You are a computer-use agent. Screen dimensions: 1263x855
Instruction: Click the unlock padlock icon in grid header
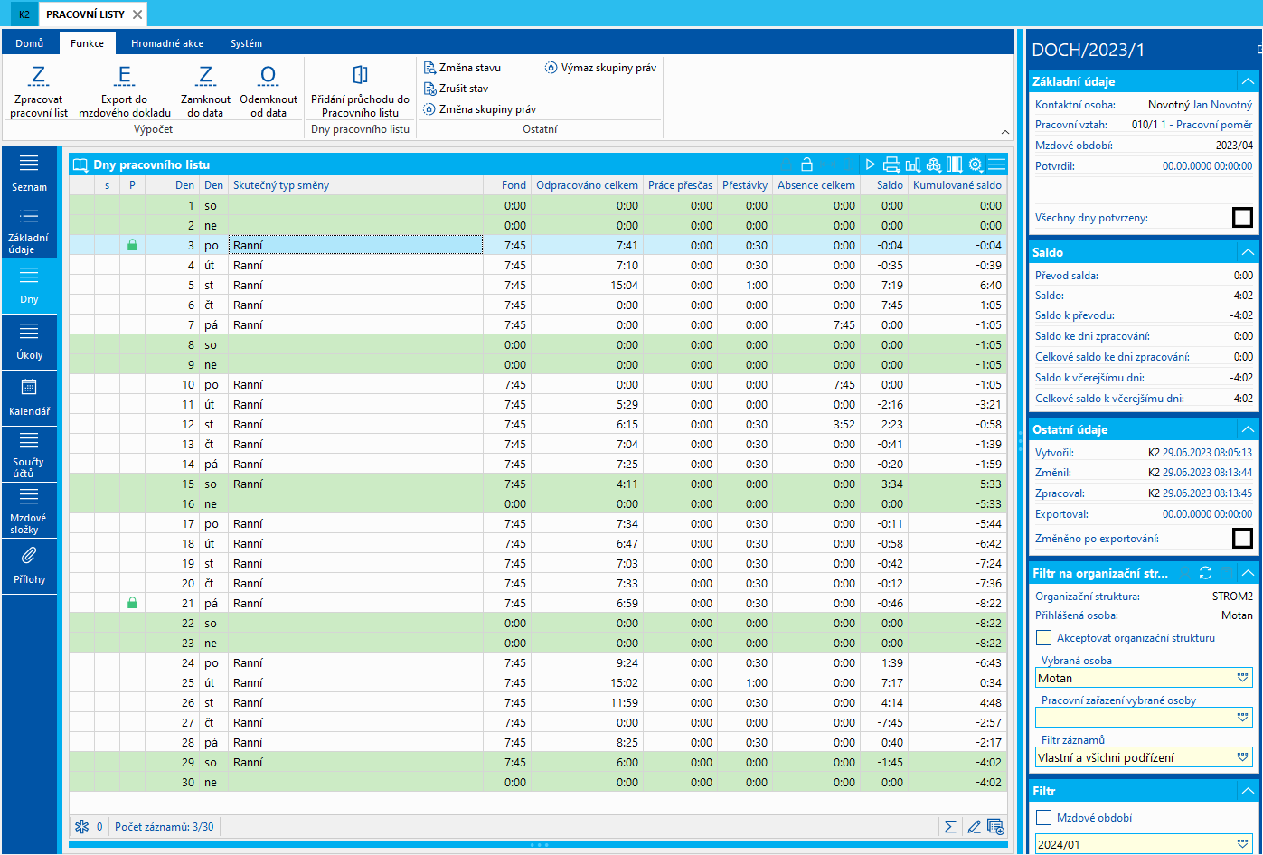(x=806, y=164)
